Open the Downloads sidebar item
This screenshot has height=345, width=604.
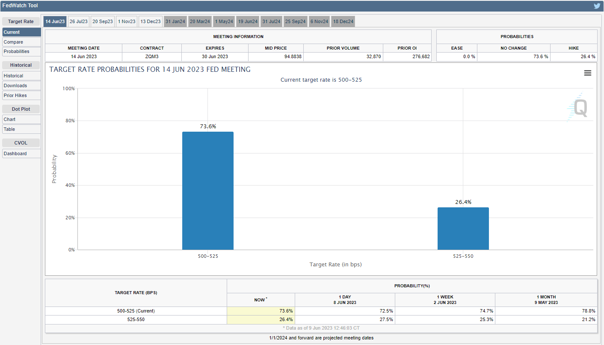[21, 86]
